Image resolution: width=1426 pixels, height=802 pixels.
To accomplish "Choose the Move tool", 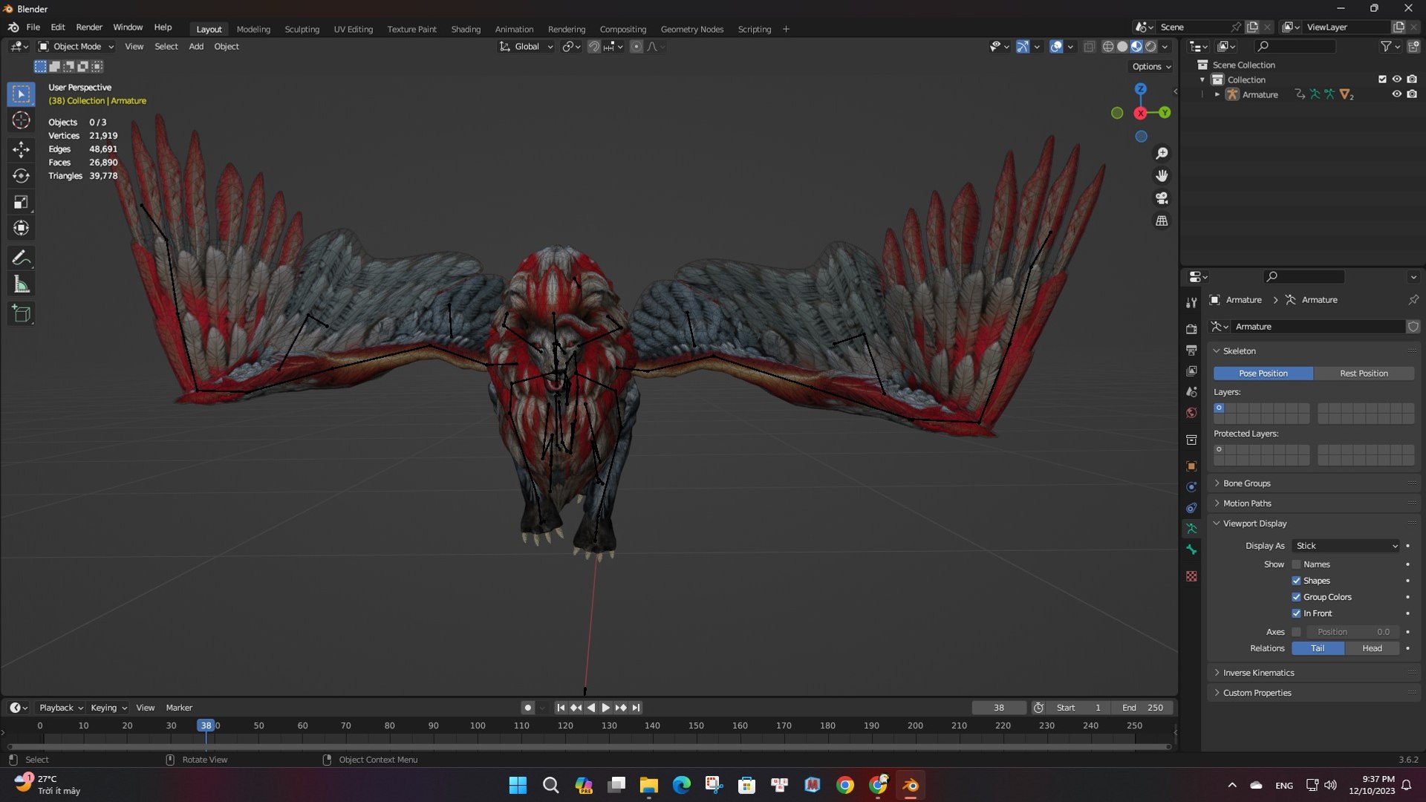I will pos(21,149).
